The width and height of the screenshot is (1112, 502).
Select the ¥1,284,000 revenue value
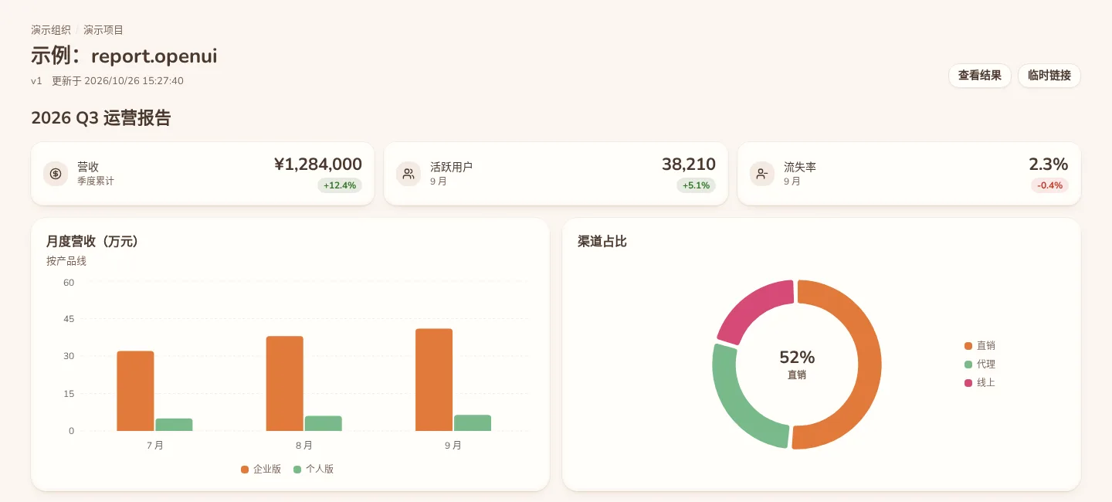317,164
